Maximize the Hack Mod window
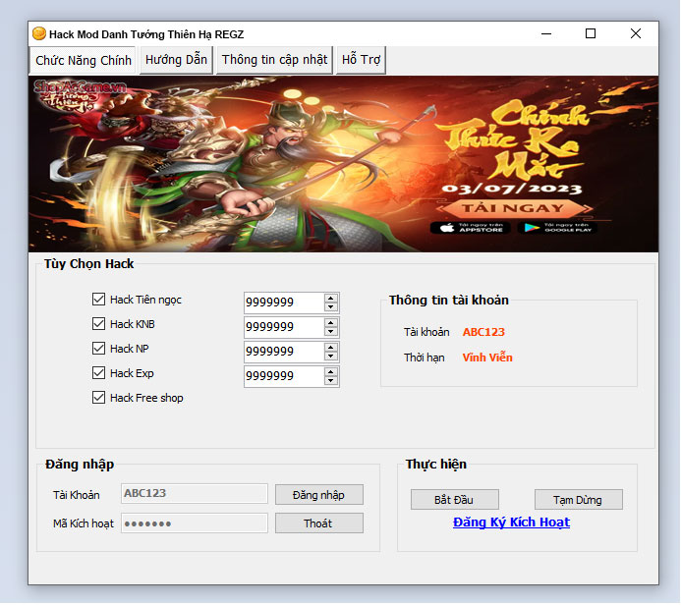 tap(591, 33)
